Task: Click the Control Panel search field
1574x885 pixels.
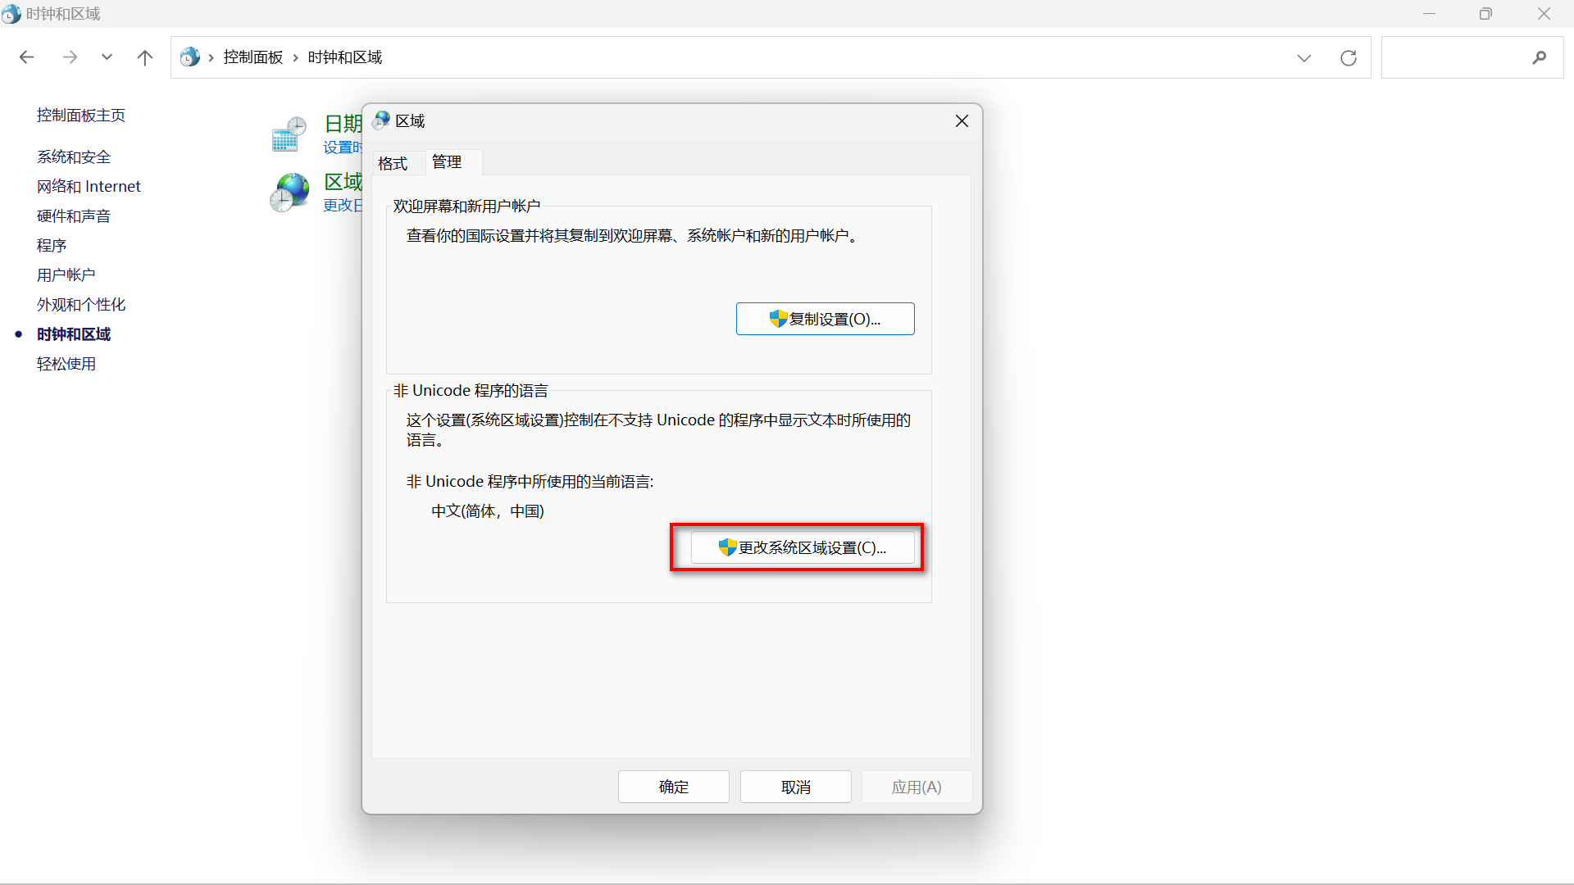Action: [1453, 57]
